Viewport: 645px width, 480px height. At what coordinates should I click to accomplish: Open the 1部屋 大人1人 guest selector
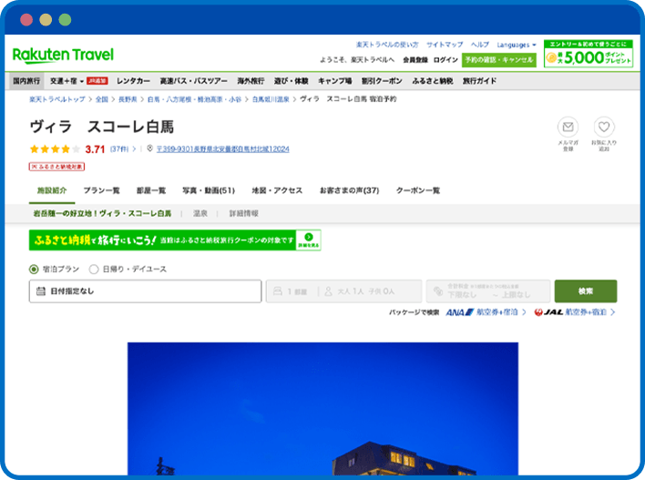point(343,291)
